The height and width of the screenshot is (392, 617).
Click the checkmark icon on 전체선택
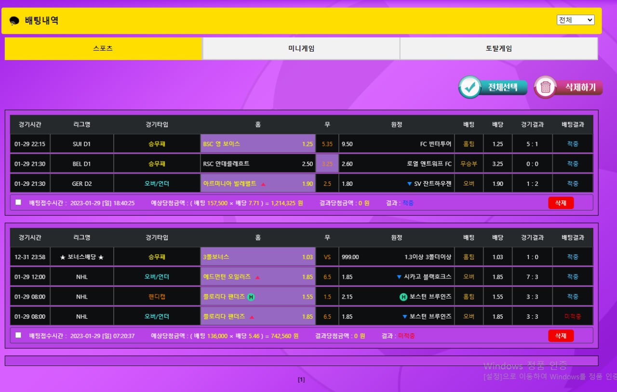[470, 87]
